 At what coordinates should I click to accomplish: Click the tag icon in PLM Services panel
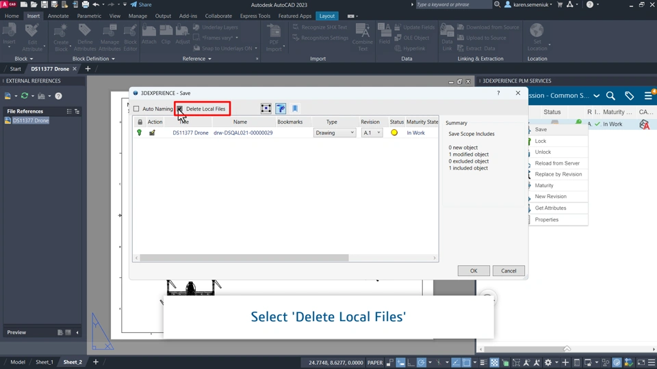(630, 96)
